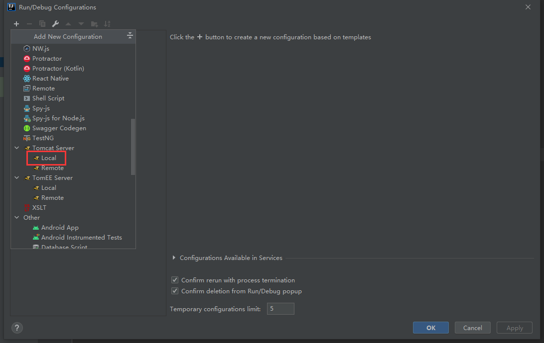
Task: Choose Remote under TomEE Server
Action: pos(52,198)
